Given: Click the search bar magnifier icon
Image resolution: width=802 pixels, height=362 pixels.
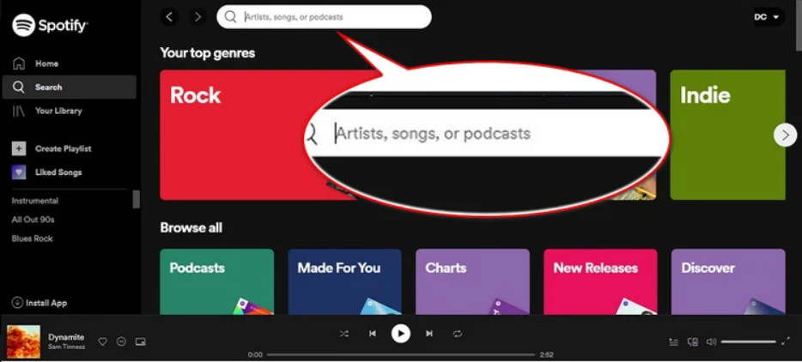Looking at the screenshot, I should [231, 17].
